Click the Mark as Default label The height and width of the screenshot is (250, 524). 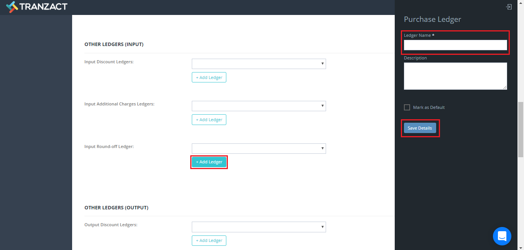(429, 107)
